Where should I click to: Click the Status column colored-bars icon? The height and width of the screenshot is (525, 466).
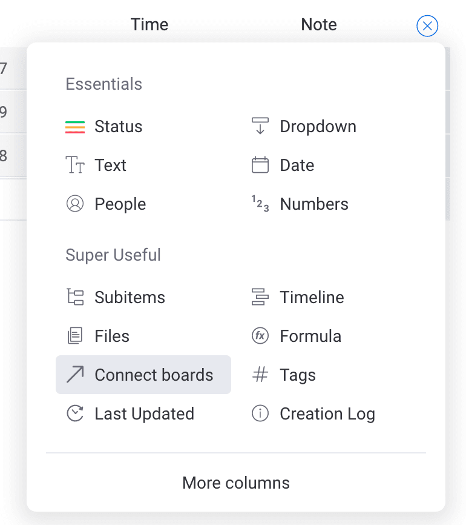coord(75,127)
